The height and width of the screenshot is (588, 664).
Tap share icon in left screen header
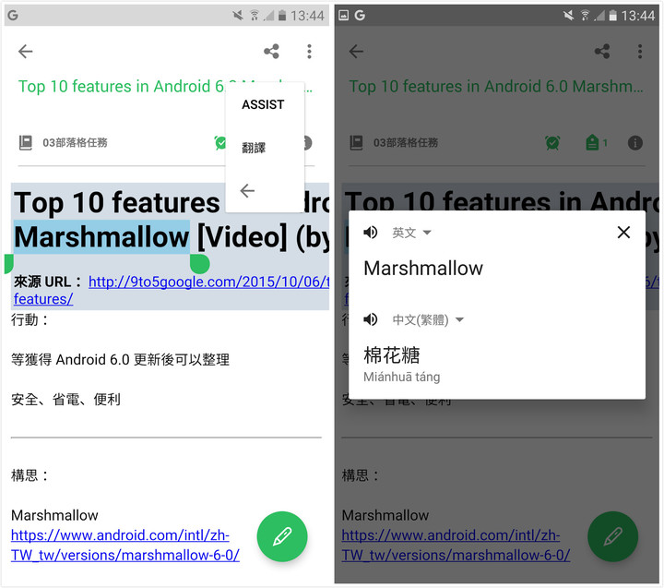[271, 52]
